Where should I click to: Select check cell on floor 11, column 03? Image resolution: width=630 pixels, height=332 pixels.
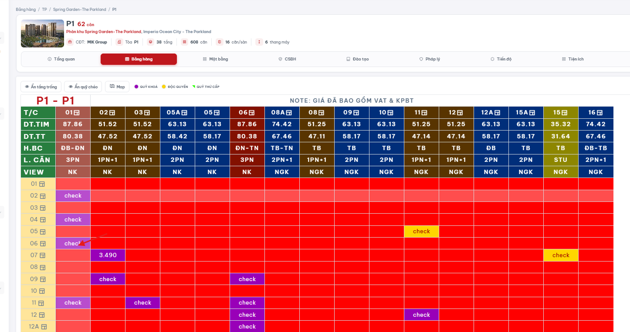pyautogui.click(x=142, y=303)
